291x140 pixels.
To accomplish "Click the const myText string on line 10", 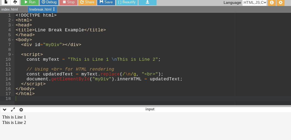I will click(x=113, y=59).
